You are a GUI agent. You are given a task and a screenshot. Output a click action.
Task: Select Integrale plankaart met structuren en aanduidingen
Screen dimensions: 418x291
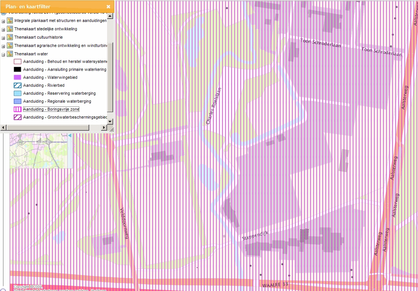(x=60, y=20)
